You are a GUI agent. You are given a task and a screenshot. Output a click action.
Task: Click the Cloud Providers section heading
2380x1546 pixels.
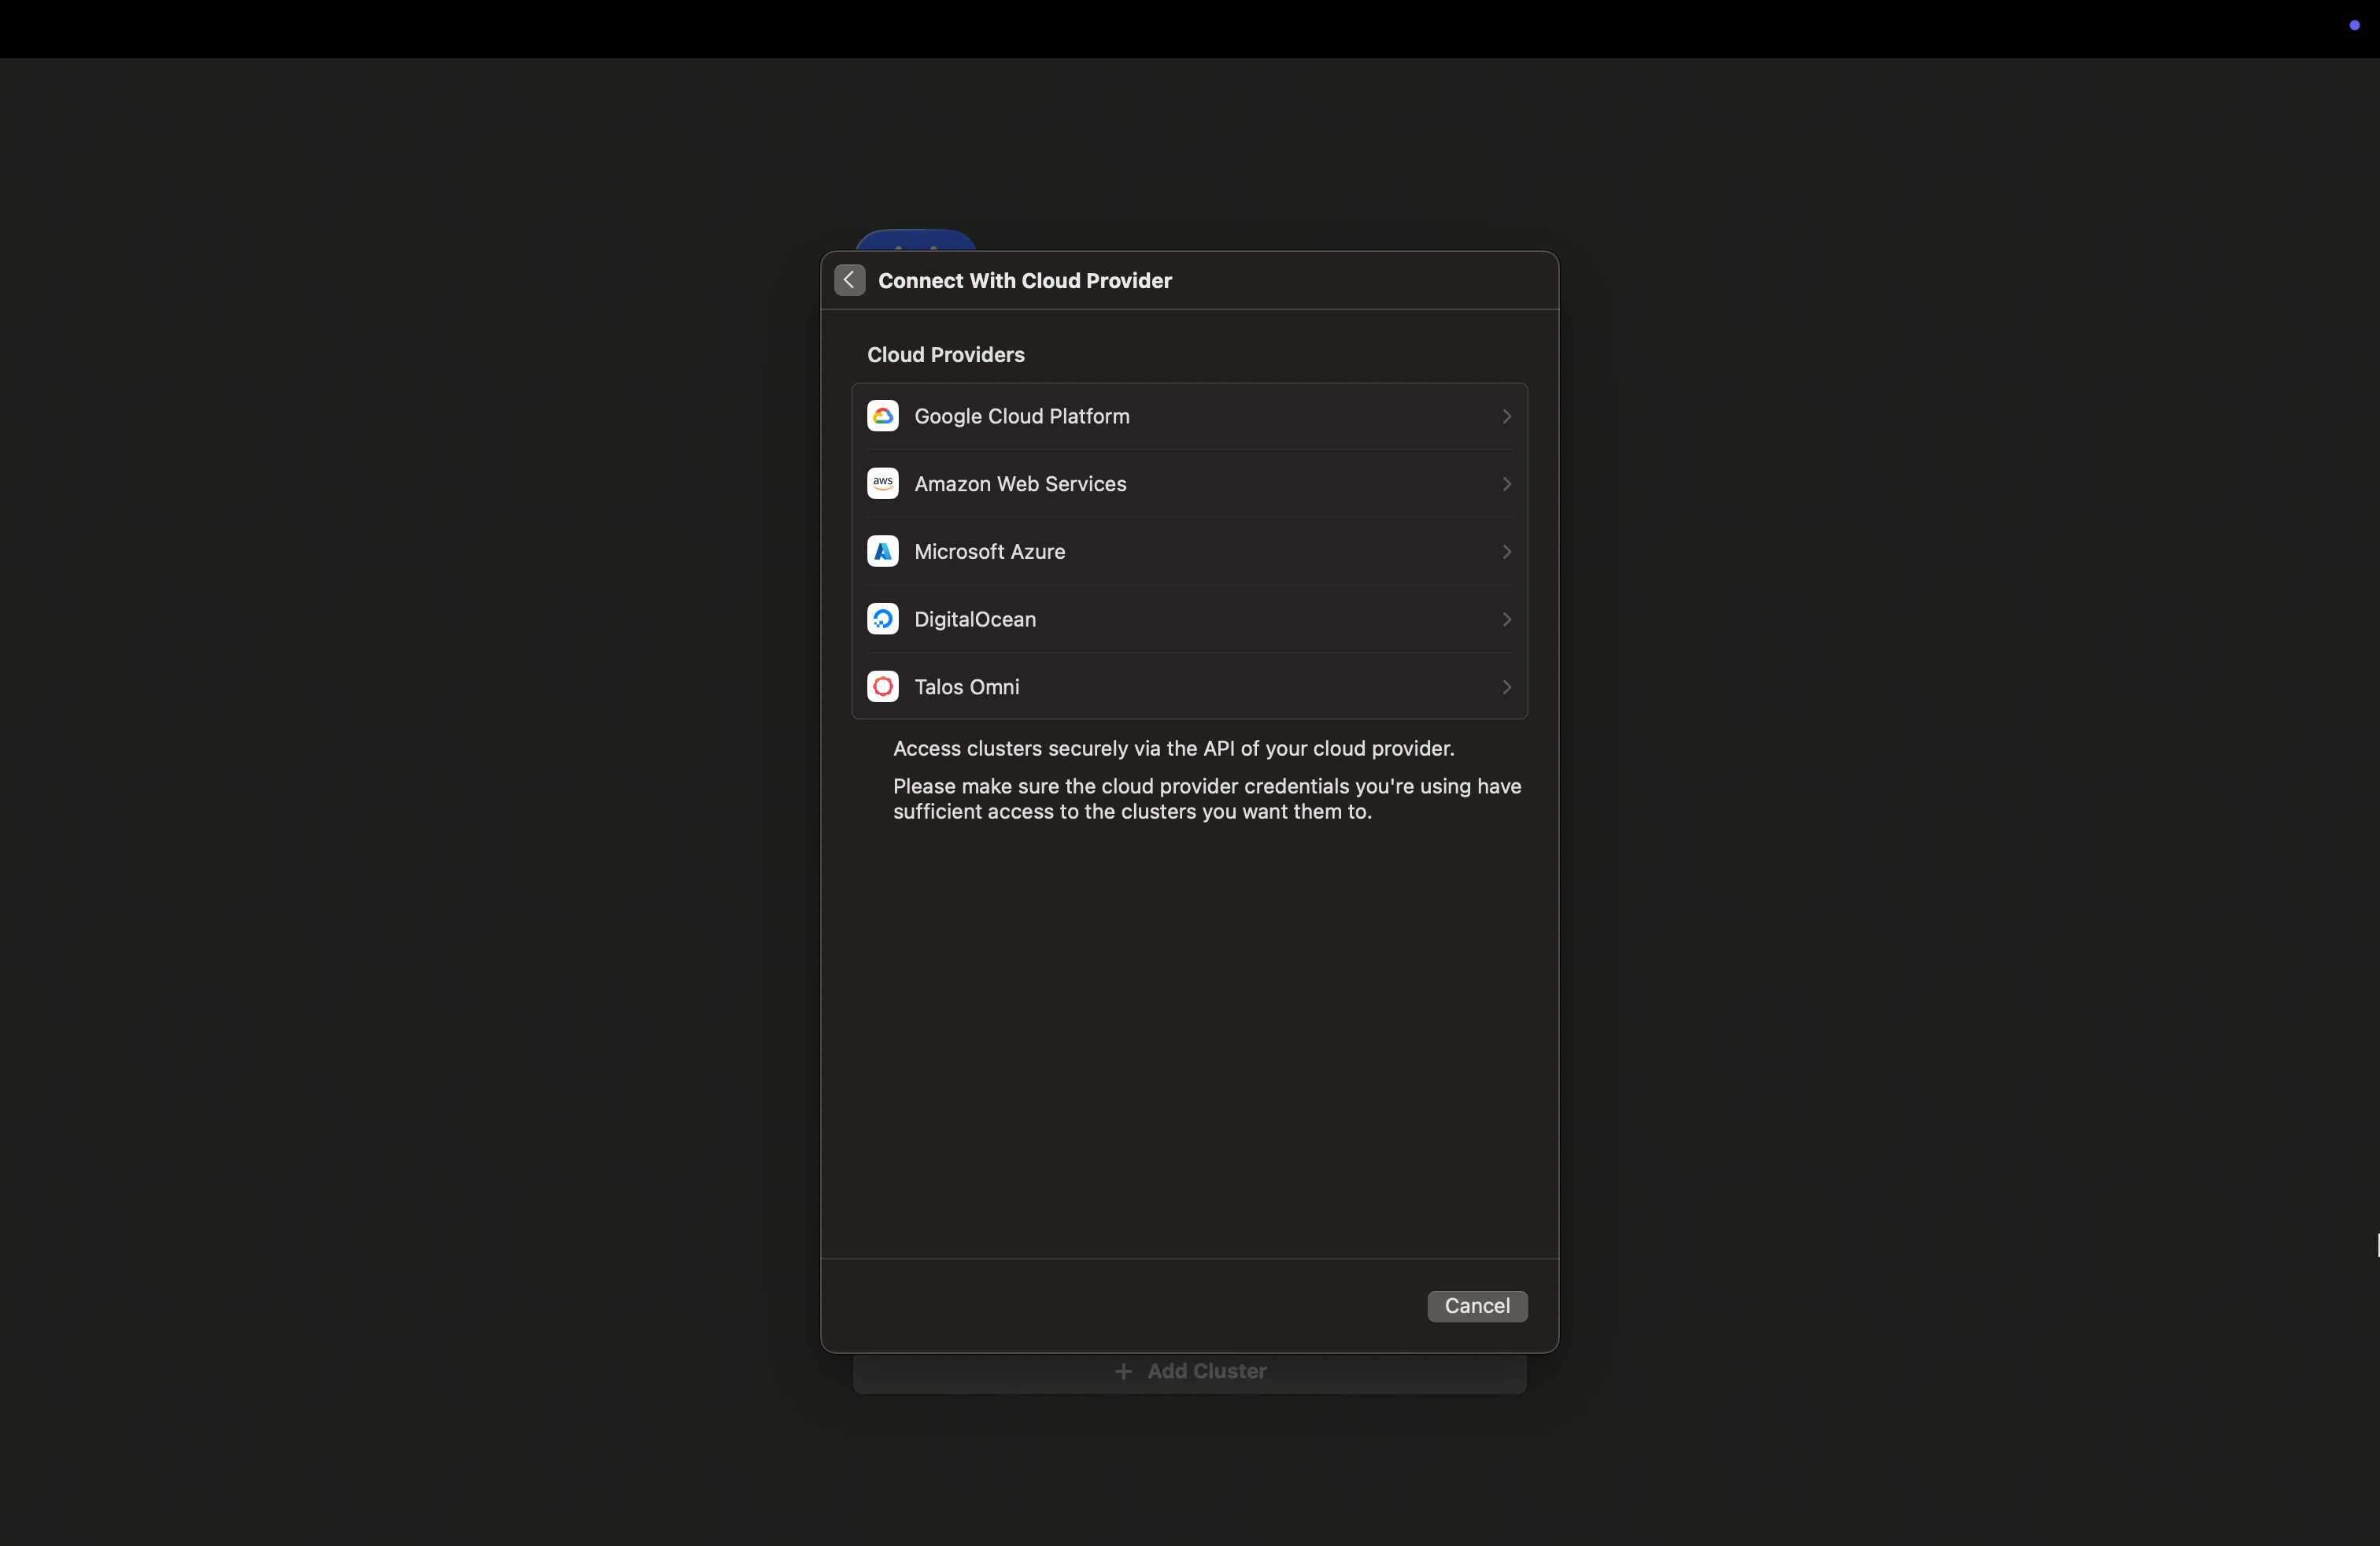[945, 355]
